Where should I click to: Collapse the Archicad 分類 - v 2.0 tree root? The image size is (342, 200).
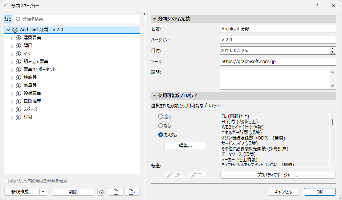[8, 30]
